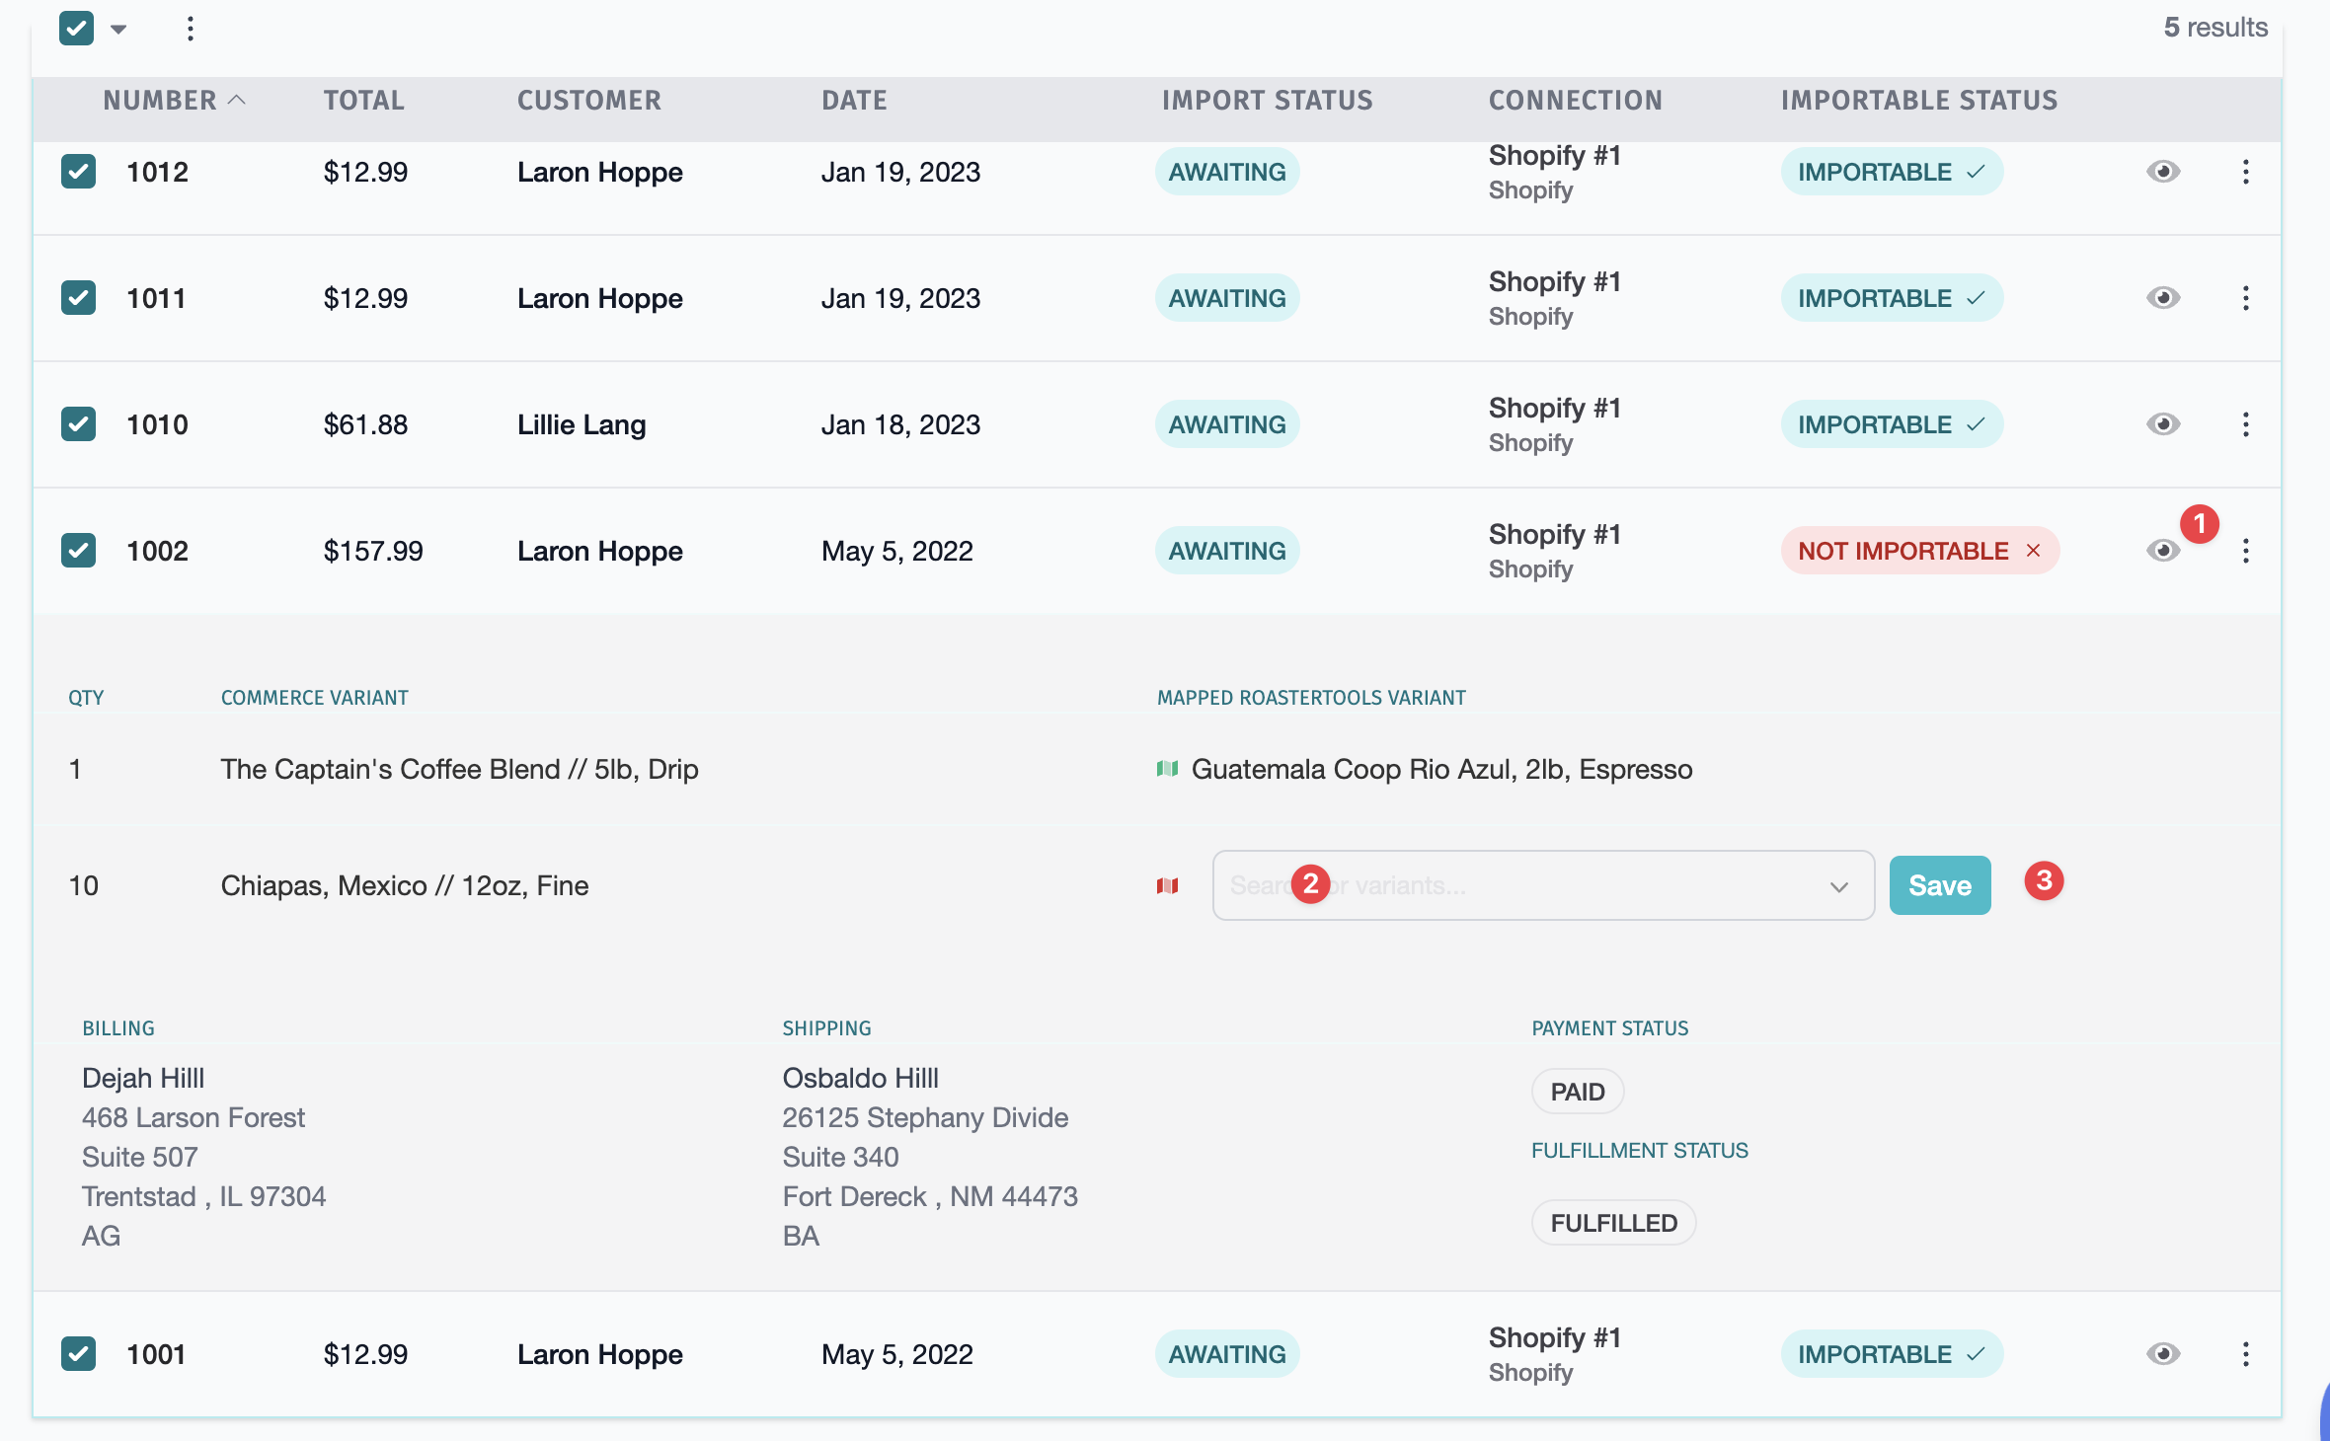
Task: Open three-dot menu for order 1002
Action: pos(2245,551)
